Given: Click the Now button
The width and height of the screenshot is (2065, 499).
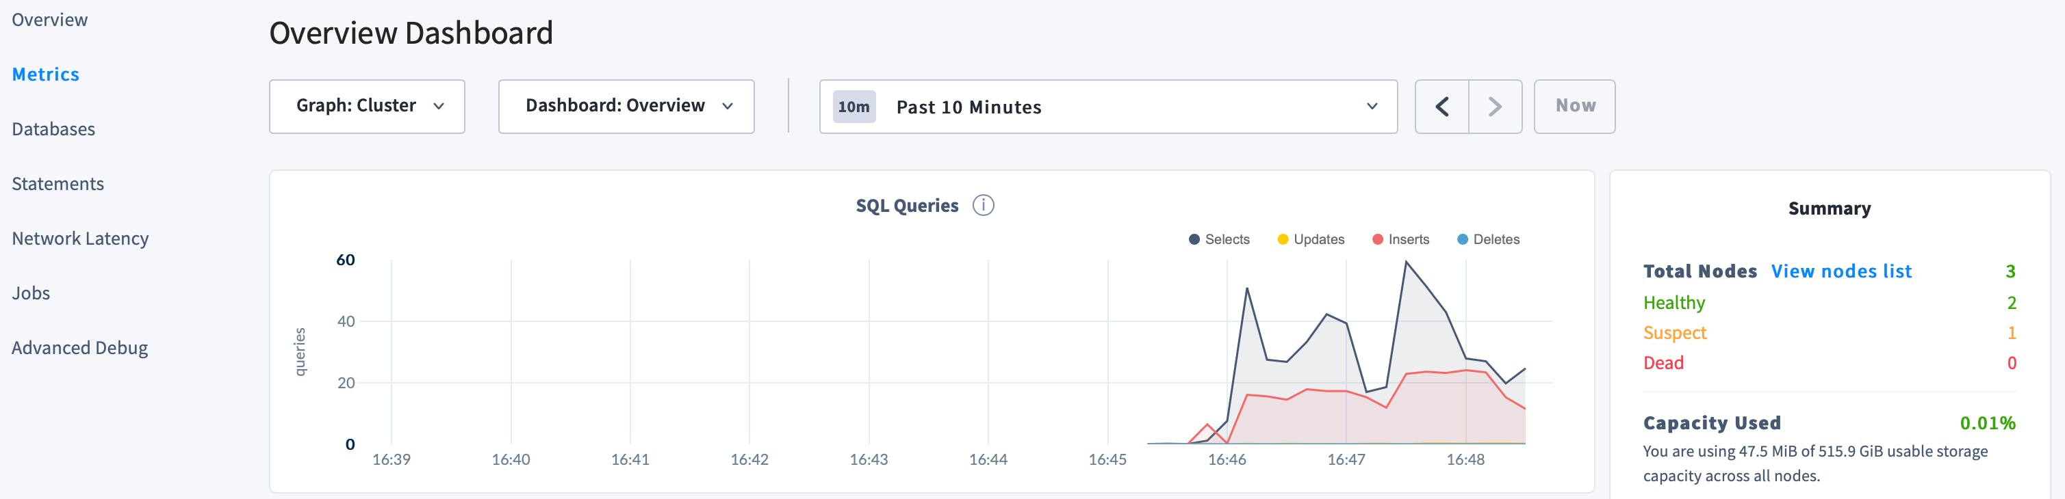Looking at the screenshot, I should pos(1574,107).
